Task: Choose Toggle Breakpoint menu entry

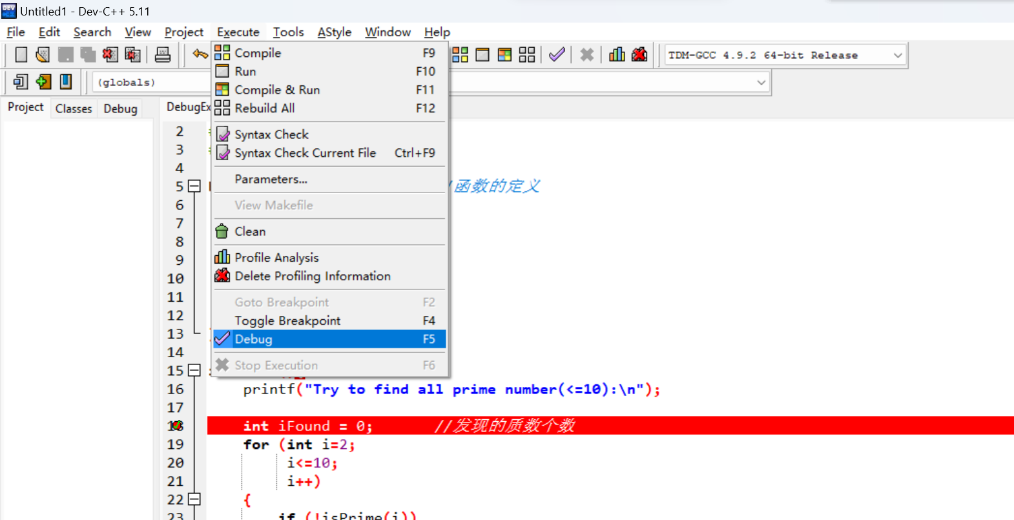Action: [x=329, y=320]
